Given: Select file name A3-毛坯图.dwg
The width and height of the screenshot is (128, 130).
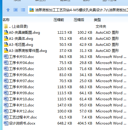Looking at the screenshot, I should (x=21, y=45).
